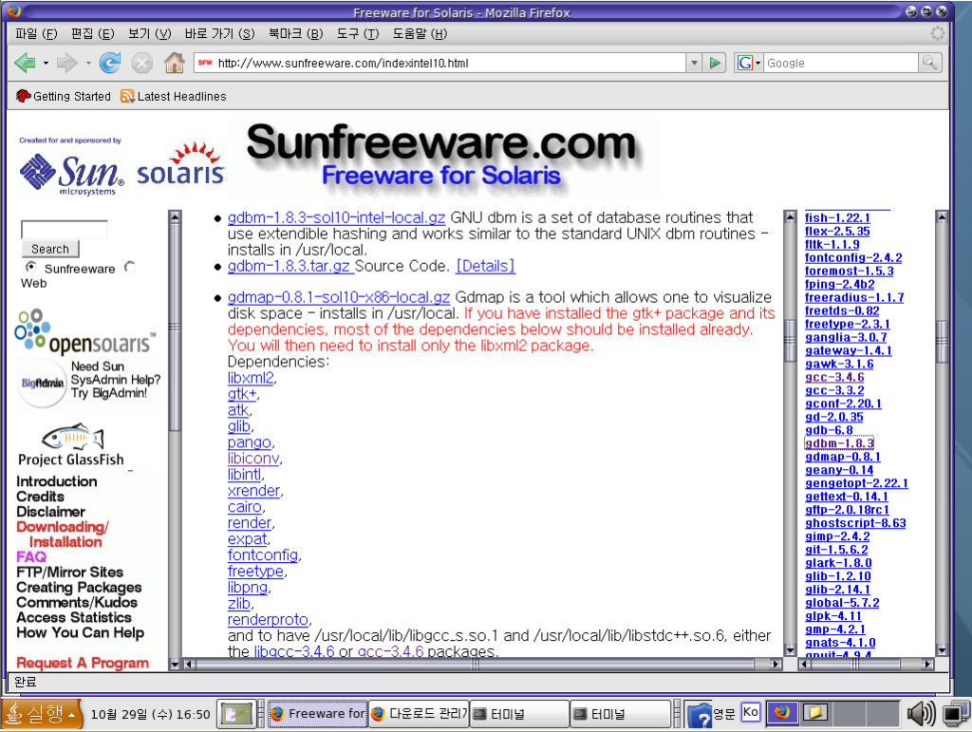The image size is (972, 732).
Task: Click the sidebar search text field
Action: pos(64,230)
